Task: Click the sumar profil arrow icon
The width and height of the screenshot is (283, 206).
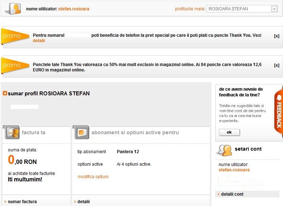Action: (x=5, y=93)
